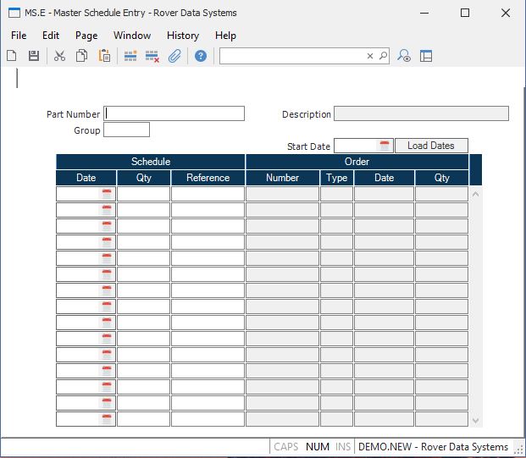Screen dimensions: 526x458
Task: Open attachments with the paperclip icon
Action: click(174, 56)
